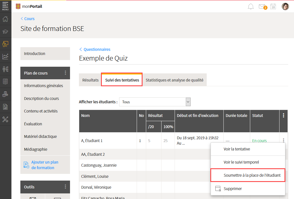Open the messages envelope icon
This screenshot has width=294, height=199.
click(x=262, y=6)
